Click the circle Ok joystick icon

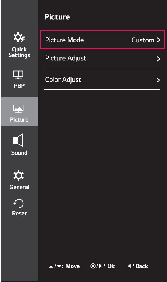pos(93,266)
